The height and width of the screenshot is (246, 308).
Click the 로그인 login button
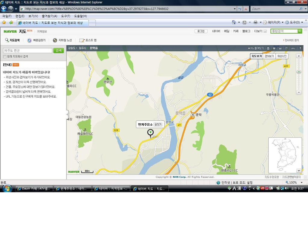201,31
